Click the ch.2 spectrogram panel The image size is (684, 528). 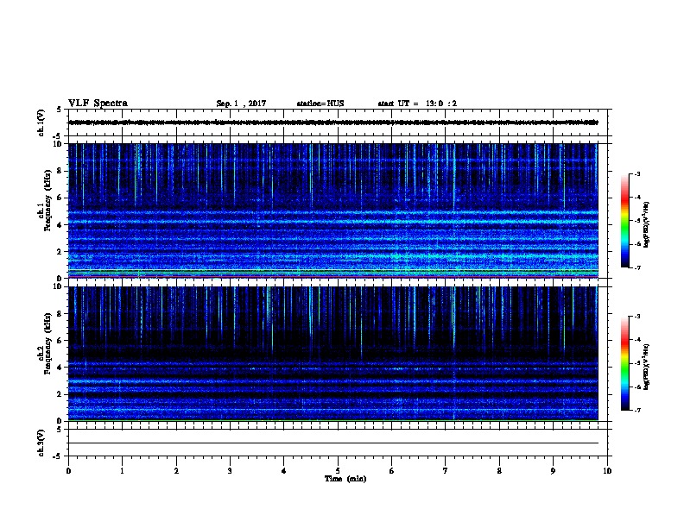click(x=333, y=354)
